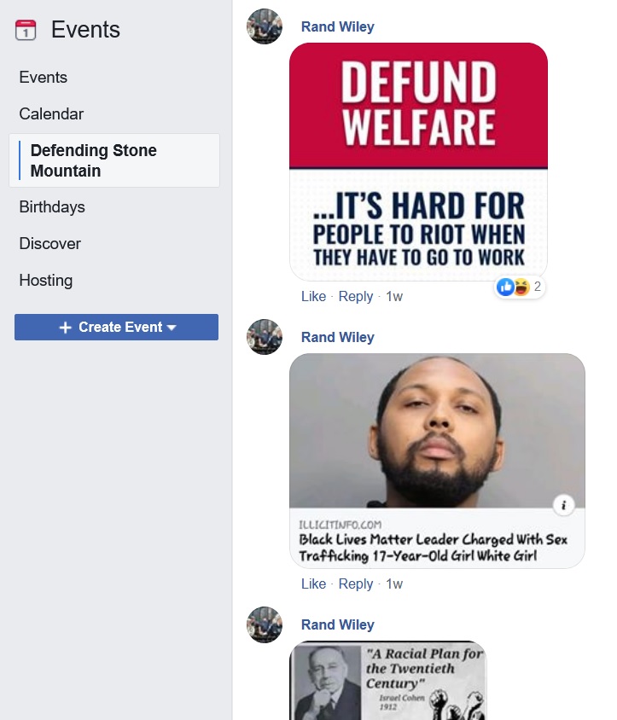This screenshot has width=617, height=720.
Task: Select Events in the sidebar
Action: (x=44, y=77)
